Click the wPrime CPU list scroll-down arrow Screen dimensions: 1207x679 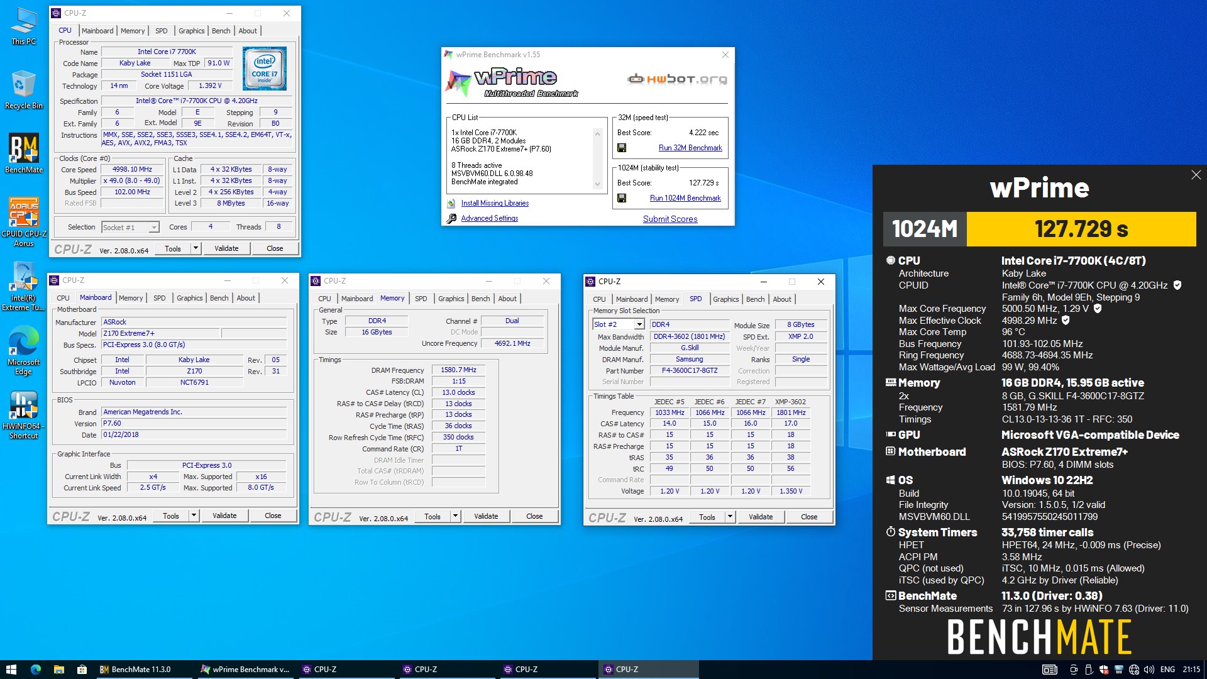pyautogui.click(x=597, y=184)
